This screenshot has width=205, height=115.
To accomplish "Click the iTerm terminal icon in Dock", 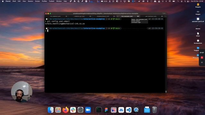I will (99, 110).
